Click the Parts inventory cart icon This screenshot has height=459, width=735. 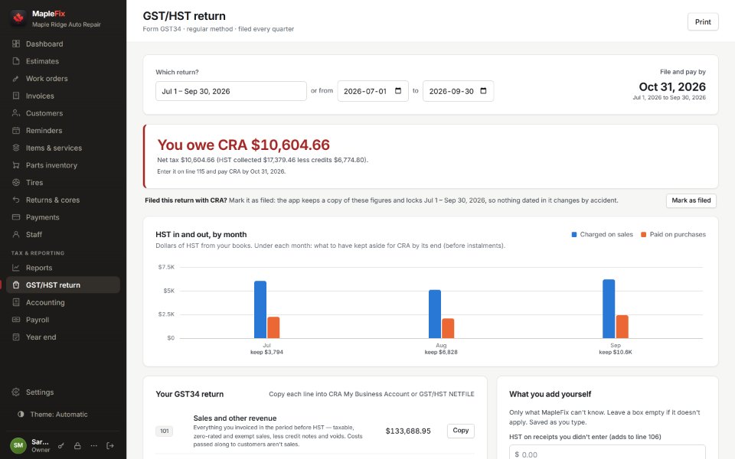pyautogui.click(x=16, y=165)
